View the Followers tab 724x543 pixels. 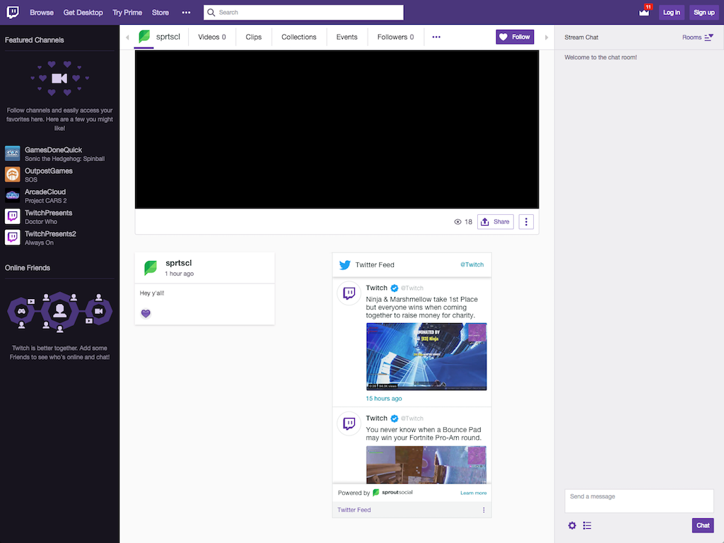pyautogui.click(x=396, y=37)
